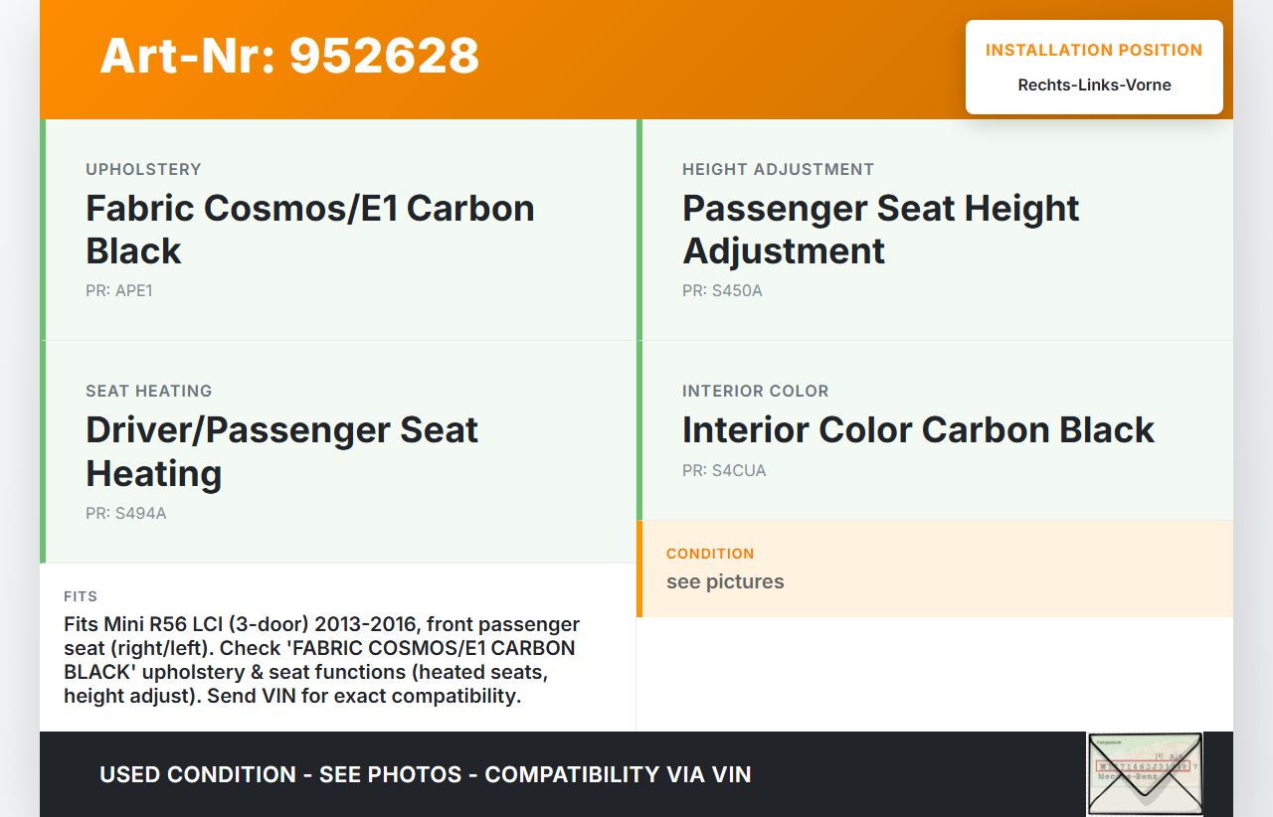Screen dimensions: 1273x817
Task: Click the PR: S4CUA code
Action: click(x=724, y=471)
